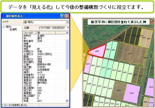Select the 地区名1 row value 壹作地区
The width and height of the screenshot is (155, 108).
(42, 83)
